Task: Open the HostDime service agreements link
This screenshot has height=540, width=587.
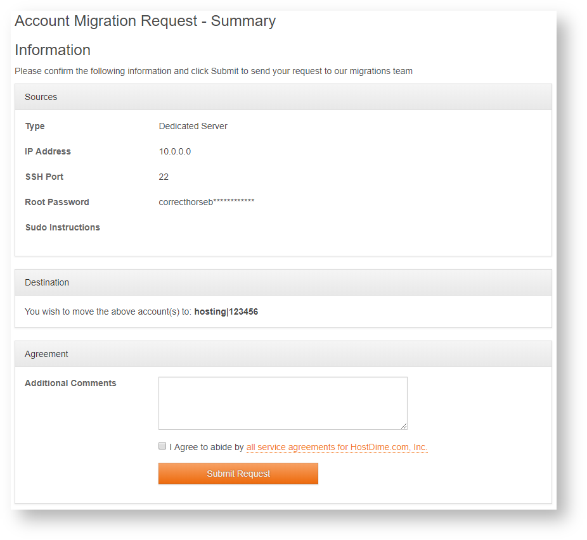Action: click(337, 447)
